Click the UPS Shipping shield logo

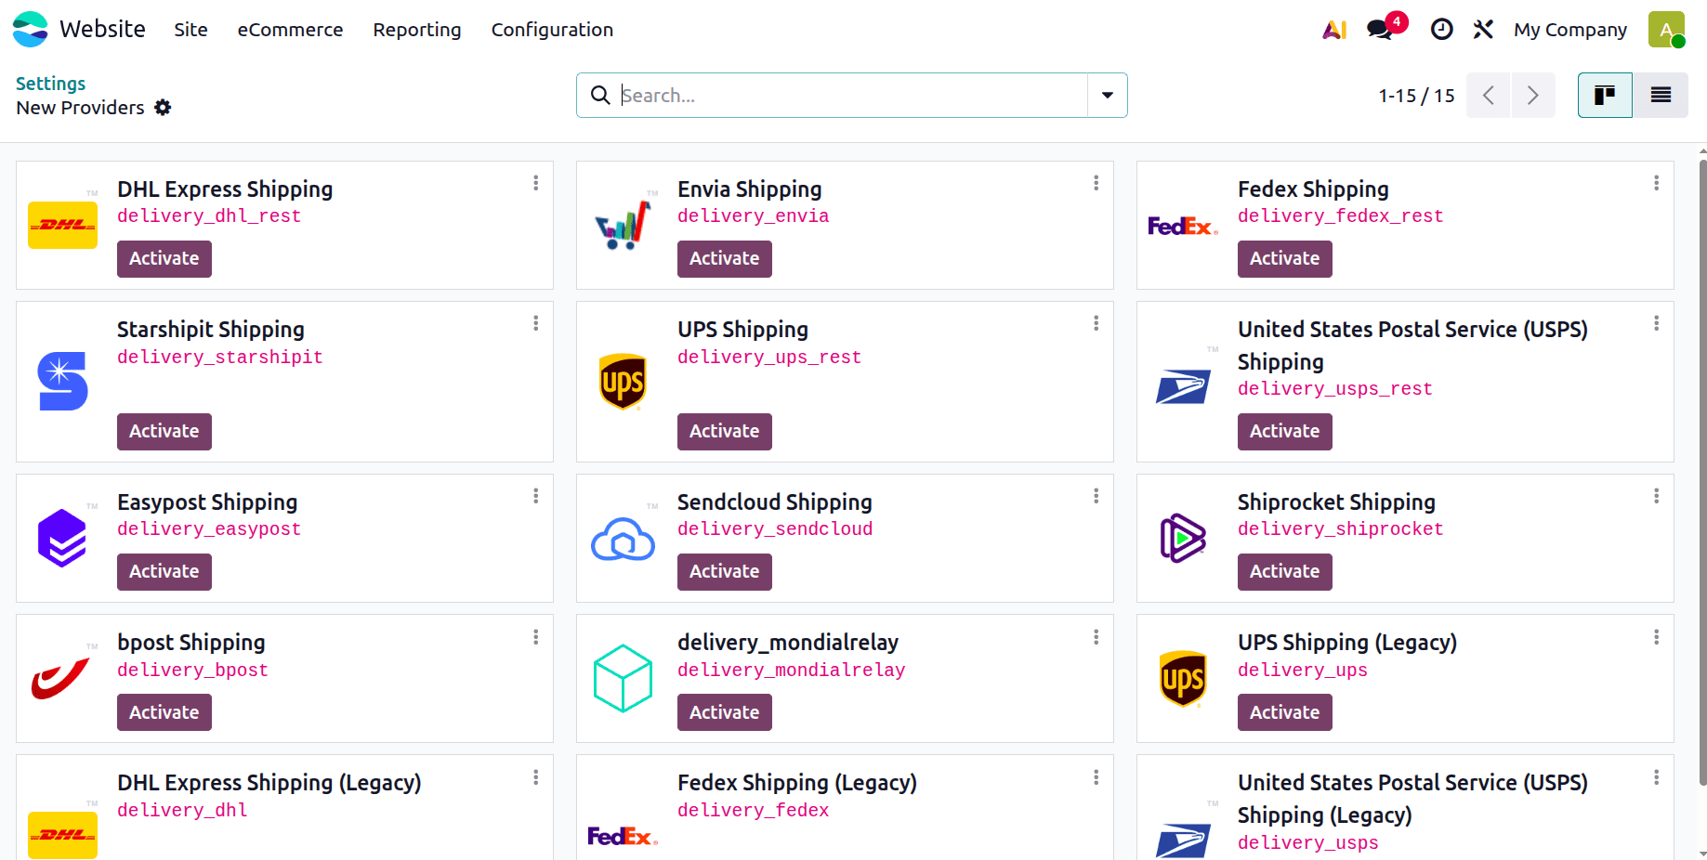point(623,382)
